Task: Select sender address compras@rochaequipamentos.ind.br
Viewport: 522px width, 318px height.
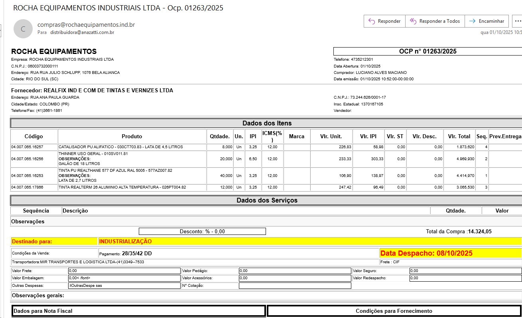Action: pyautogui.click(x=86, y=25)
